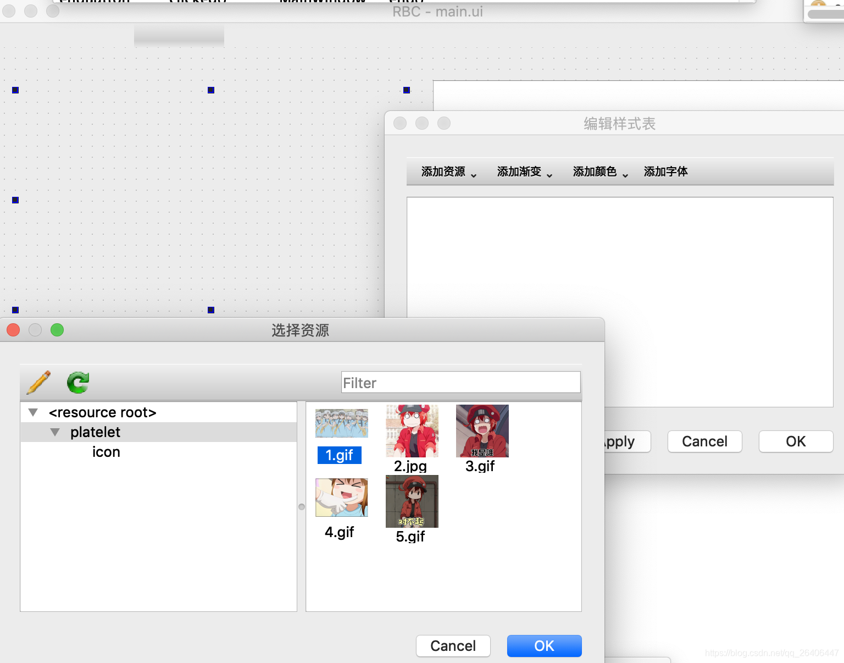
Task: Open the 添加颜色 dropdown menu
Action: coord(601,172)
